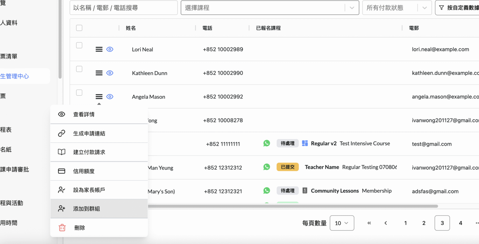Open the 每頁數量 page size dropdown

(342, 223)
